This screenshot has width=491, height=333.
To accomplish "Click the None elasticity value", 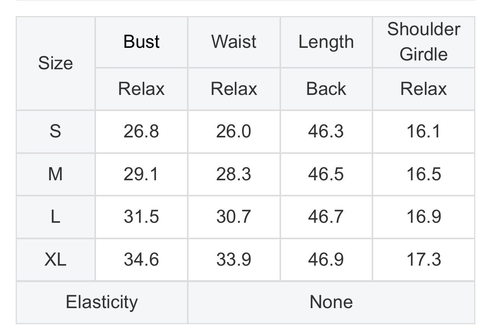I will (x=331, y=302).
